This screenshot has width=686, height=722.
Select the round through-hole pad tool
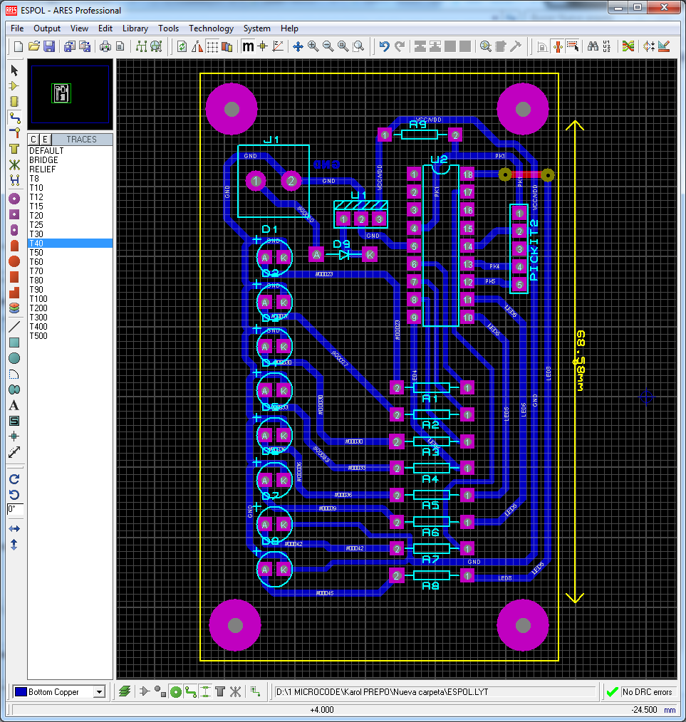[x=14, y=199]
